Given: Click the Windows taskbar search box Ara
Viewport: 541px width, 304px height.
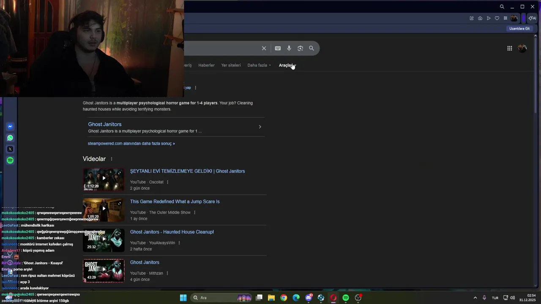Looking at the screenshot, I should [221, 298].
